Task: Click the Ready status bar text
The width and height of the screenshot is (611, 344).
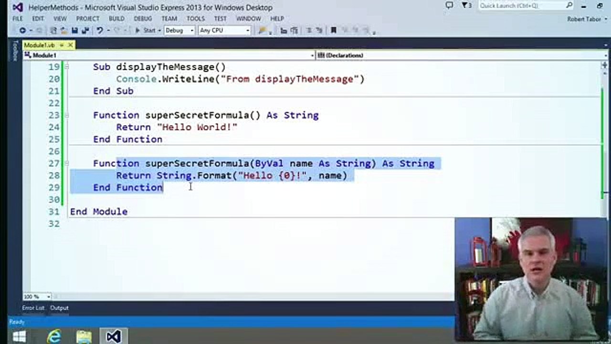Action: 17,322
